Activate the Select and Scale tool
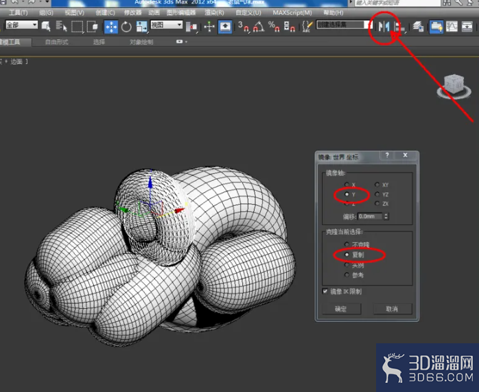 (142, 27)
